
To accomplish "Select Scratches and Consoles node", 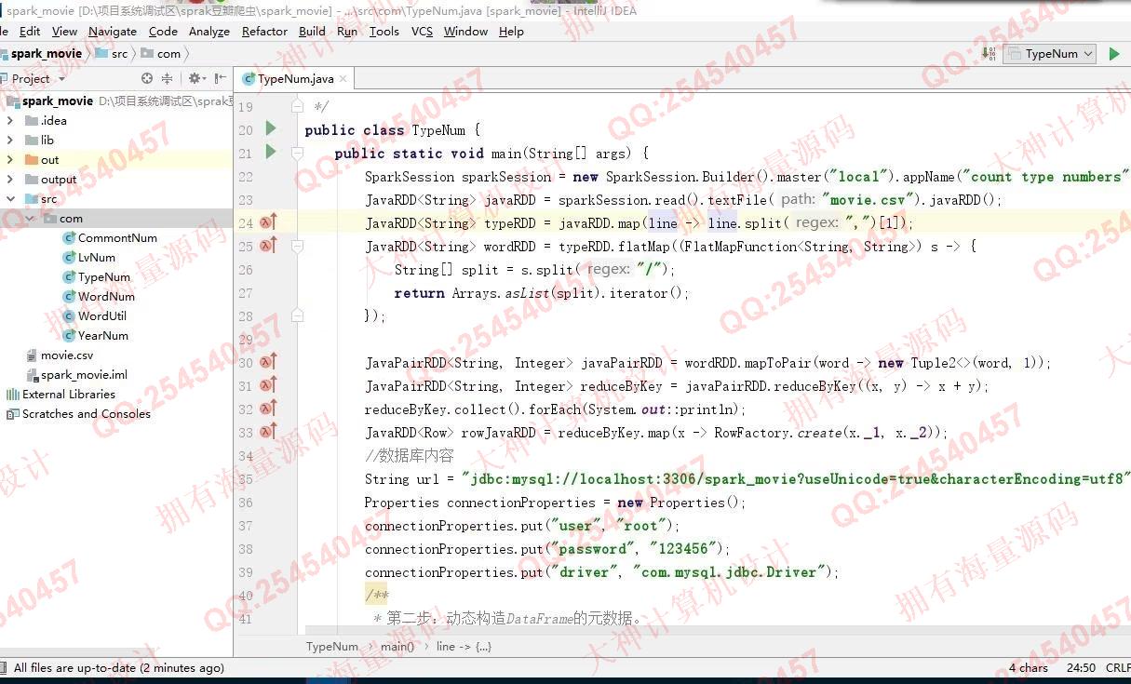I will pos(78,413).
